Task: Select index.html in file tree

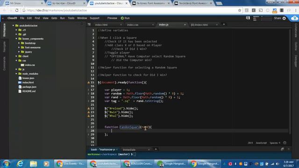Action: (28, 83)
